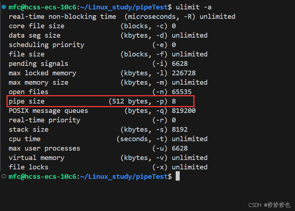Click the "core file size" line
295x211 pixels.
92,26
